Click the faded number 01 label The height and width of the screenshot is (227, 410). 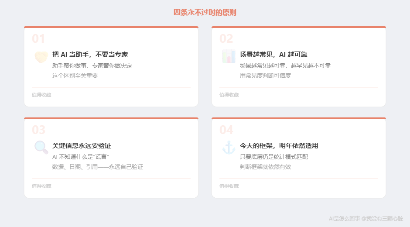click(38, 39)
